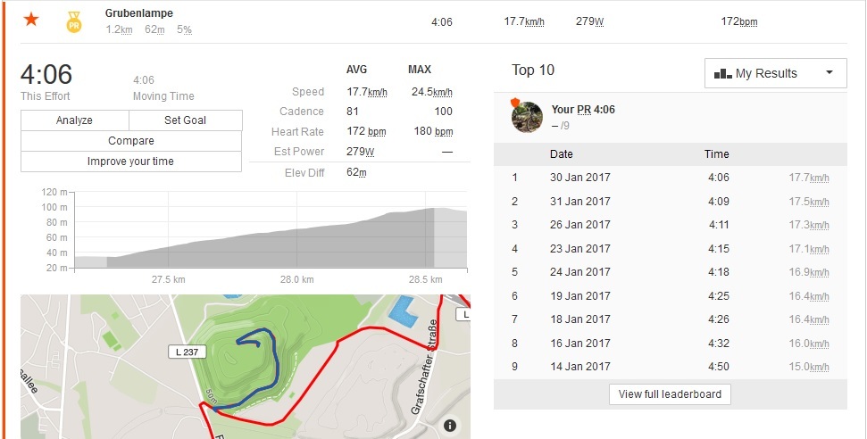
Task: Select the 30 Jan 2017 result row
Action: [x=580, y=178]
